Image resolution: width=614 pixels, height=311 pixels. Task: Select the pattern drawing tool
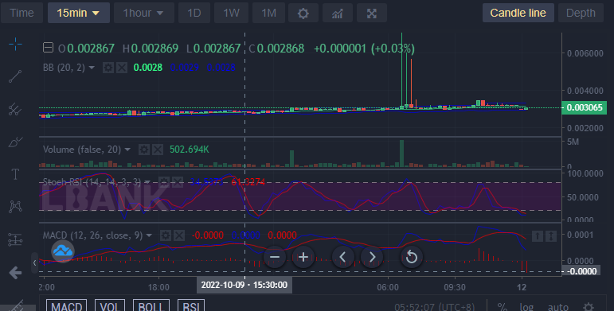pos(15,207)
